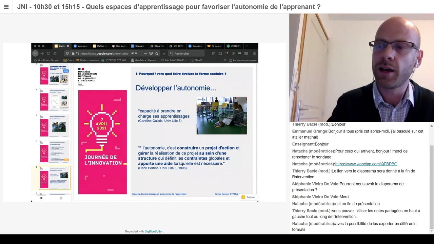Switch to the LYCEE PILOTE browser tab
Viewport: 434px width, 244px height.
[x=234, y=46]
